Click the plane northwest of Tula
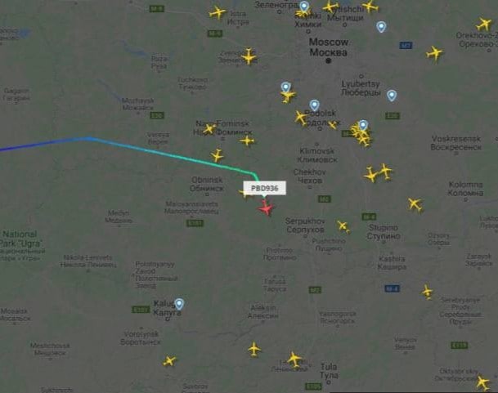 (x=294, y=359)
